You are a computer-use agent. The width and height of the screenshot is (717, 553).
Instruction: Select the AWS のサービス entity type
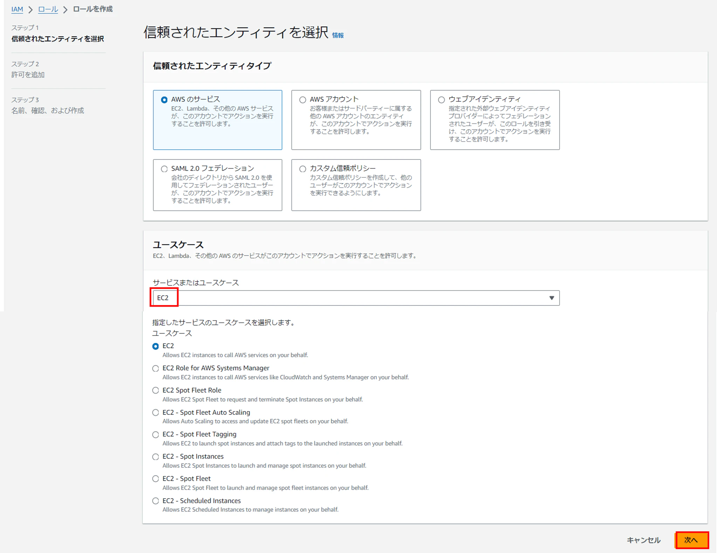[x=164, y=100]
